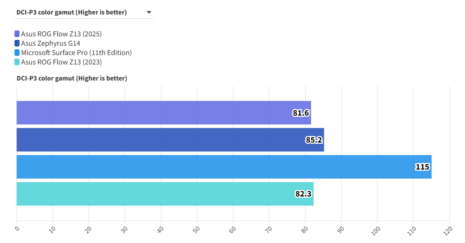Toggle the Asus ROG Flow Z13 (2025) legend label
Image resolution: width=465 pixels, height=243 pixels.
pyautogui.click(x=61, y=34)
